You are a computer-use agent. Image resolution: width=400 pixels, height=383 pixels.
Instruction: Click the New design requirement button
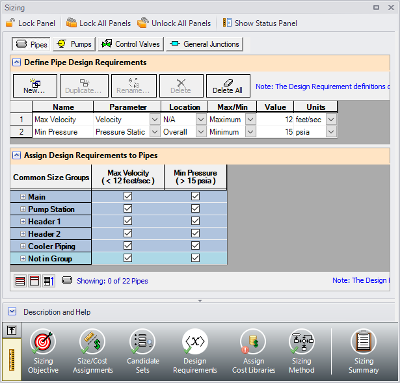tap(34, 86)
